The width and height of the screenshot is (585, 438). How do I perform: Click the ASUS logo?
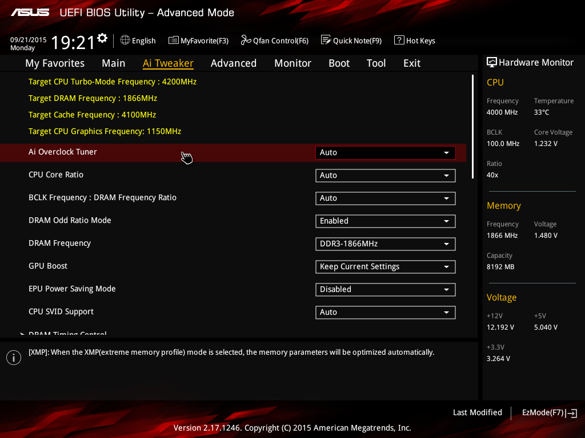click(30, 13)
